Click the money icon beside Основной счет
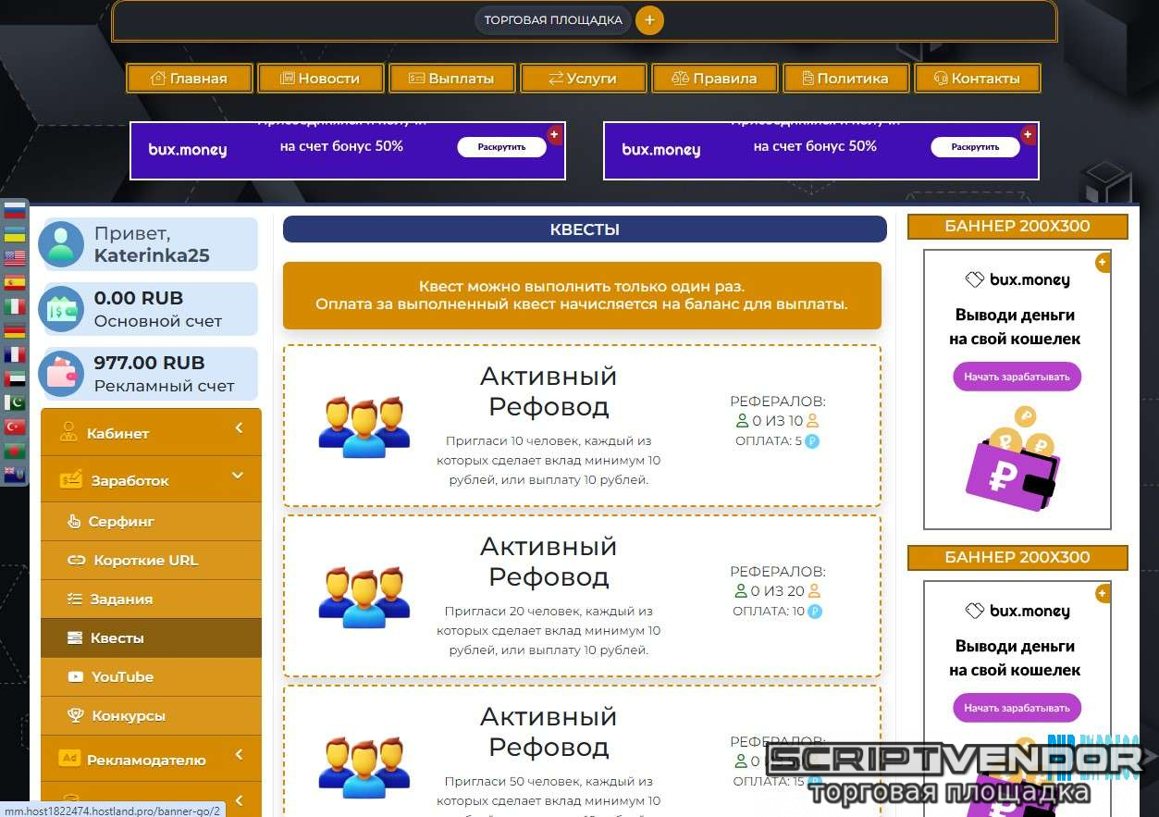Viewport: 1159px width, 817px height. [x=61, y=309]
